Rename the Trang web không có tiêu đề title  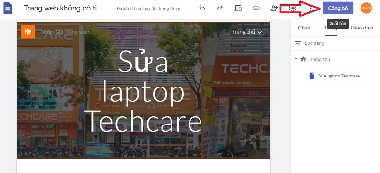[x=63, y=8]
